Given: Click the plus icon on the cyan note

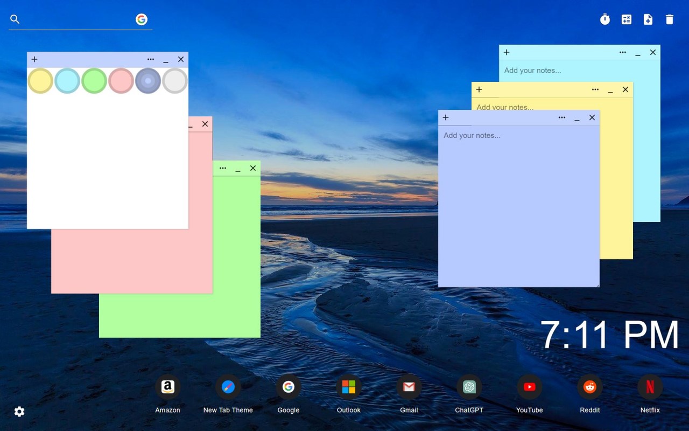Looking at the screenshot, I should tap(507, 52).
